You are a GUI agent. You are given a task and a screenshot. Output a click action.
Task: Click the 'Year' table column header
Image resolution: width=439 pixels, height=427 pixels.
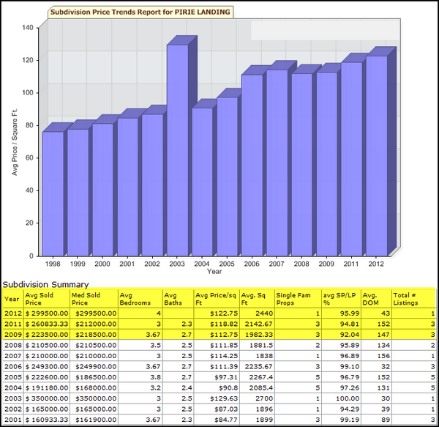12,299
